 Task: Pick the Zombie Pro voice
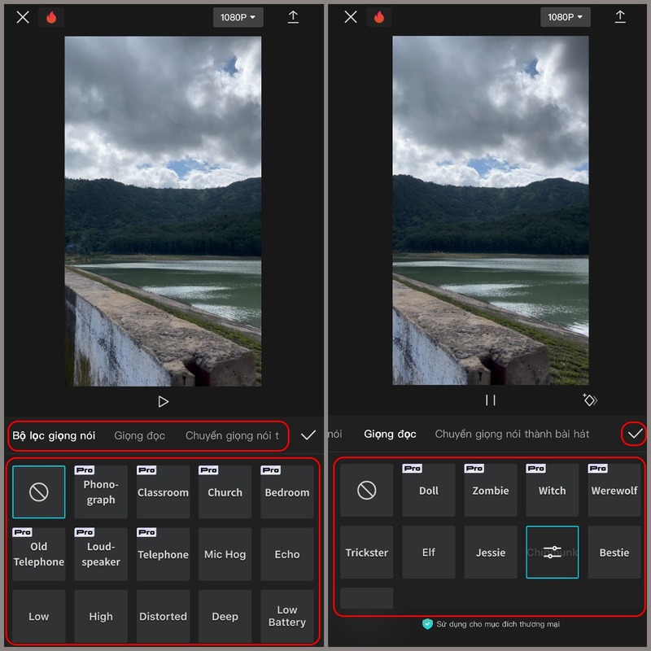click(x=491, y=491)
